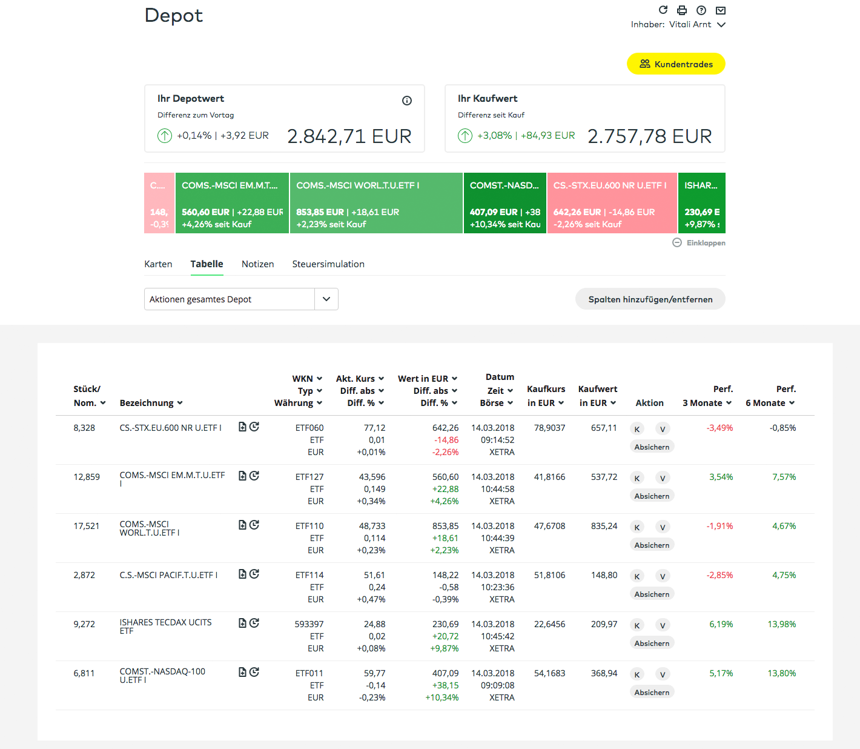
Task: Click Kaufwert value 2.757,78 EUR
Action: coord(650,136)
